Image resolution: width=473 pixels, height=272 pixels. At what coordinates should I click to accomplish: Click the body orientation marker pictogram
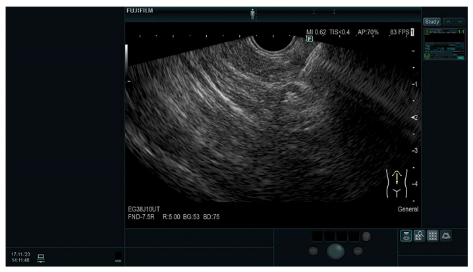397,182
